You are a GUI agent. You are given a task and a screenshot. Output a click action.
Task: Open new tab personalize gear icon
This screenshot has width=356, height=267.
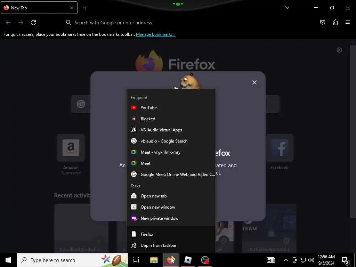339,50
